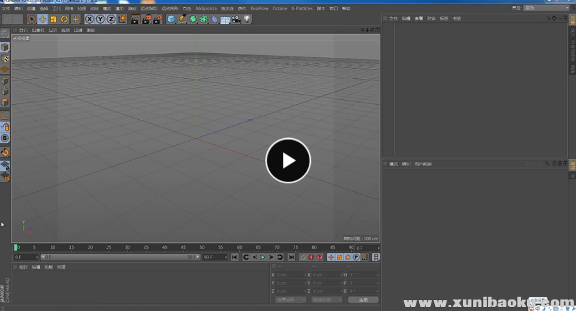576x311 pixels.
Task: Add a Light object via the bulb icon
Action: 247,19
